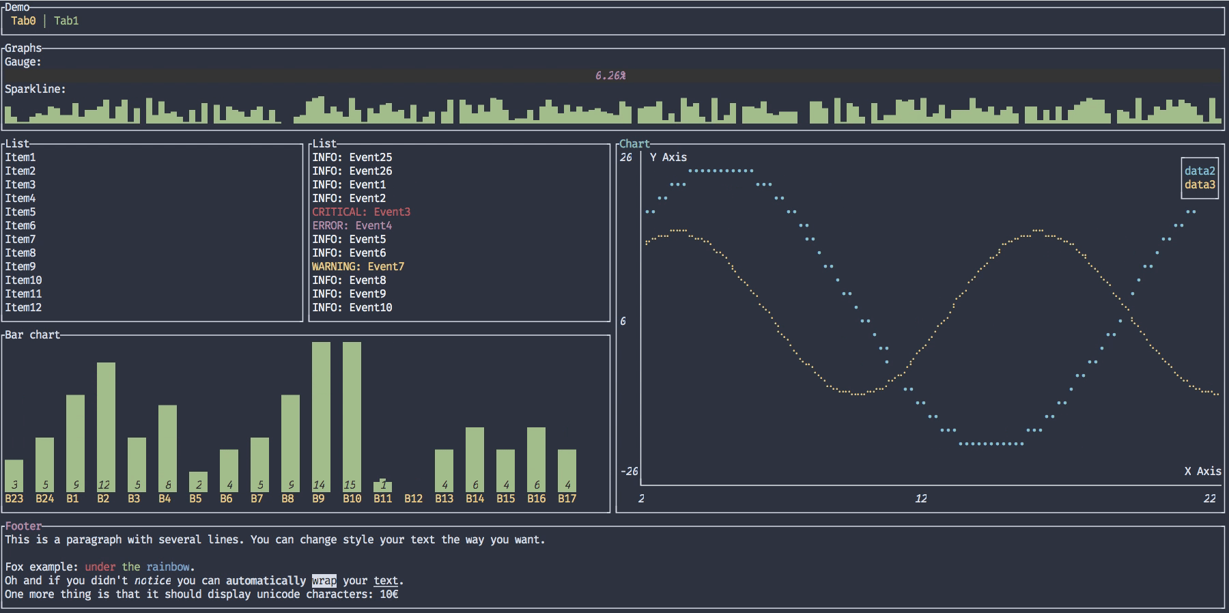The image size is (1229, 613).
Task: Click the X Axis label in chart
Action: tap(1203, 472)
